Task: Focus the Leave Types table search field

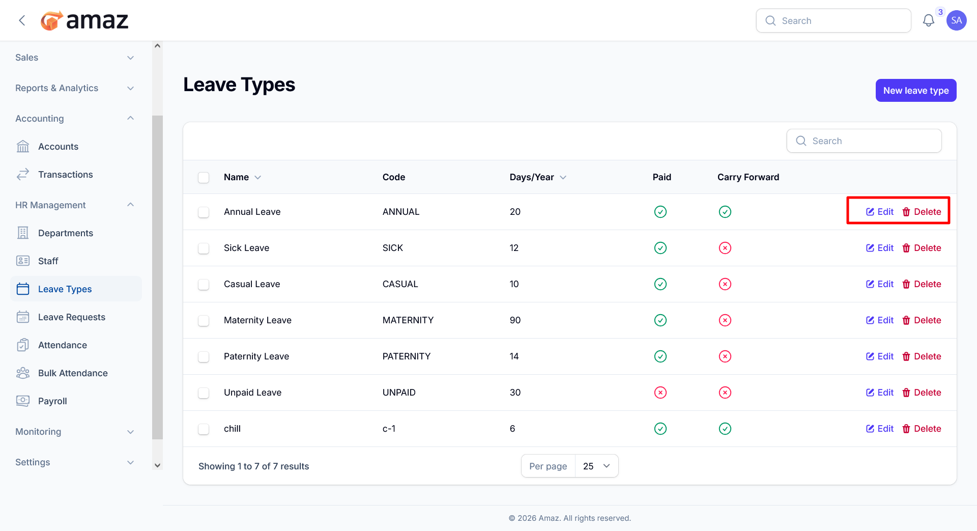Action: coord(864,141)
